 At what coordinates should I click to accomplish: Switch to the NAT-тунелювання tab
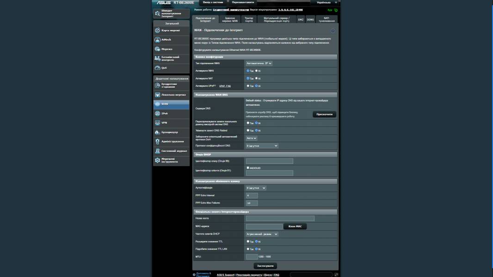point(327,19)
